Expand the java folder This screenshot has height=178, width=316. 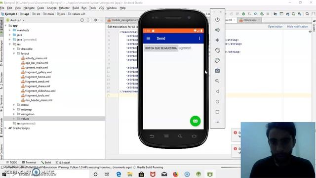10,35
